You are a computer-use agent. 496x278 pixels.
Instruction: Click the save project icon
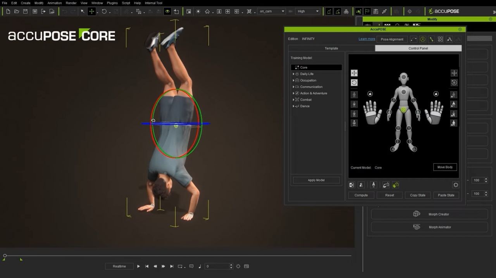(25, 12)
